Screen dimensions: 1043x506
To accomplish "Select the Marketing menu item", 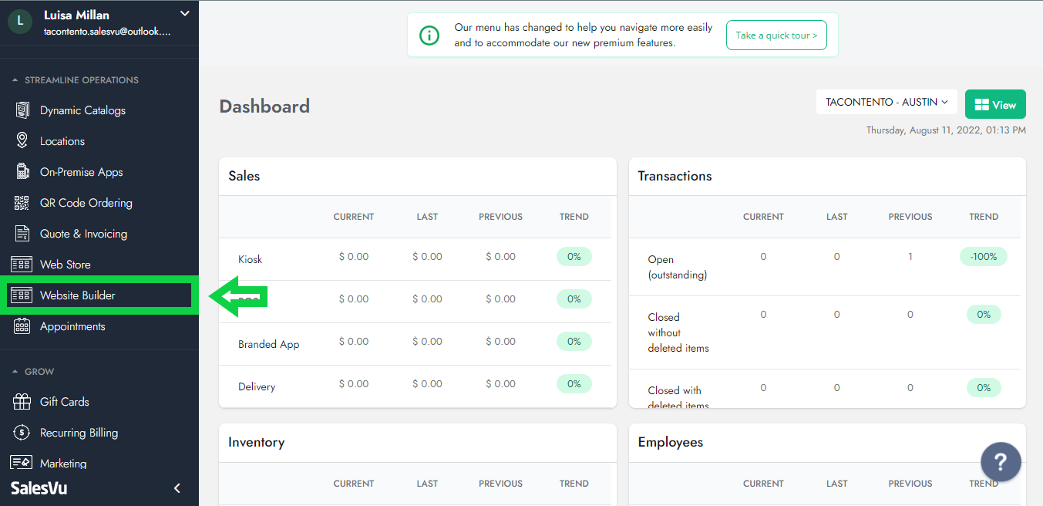I will (x=63, y=464).
